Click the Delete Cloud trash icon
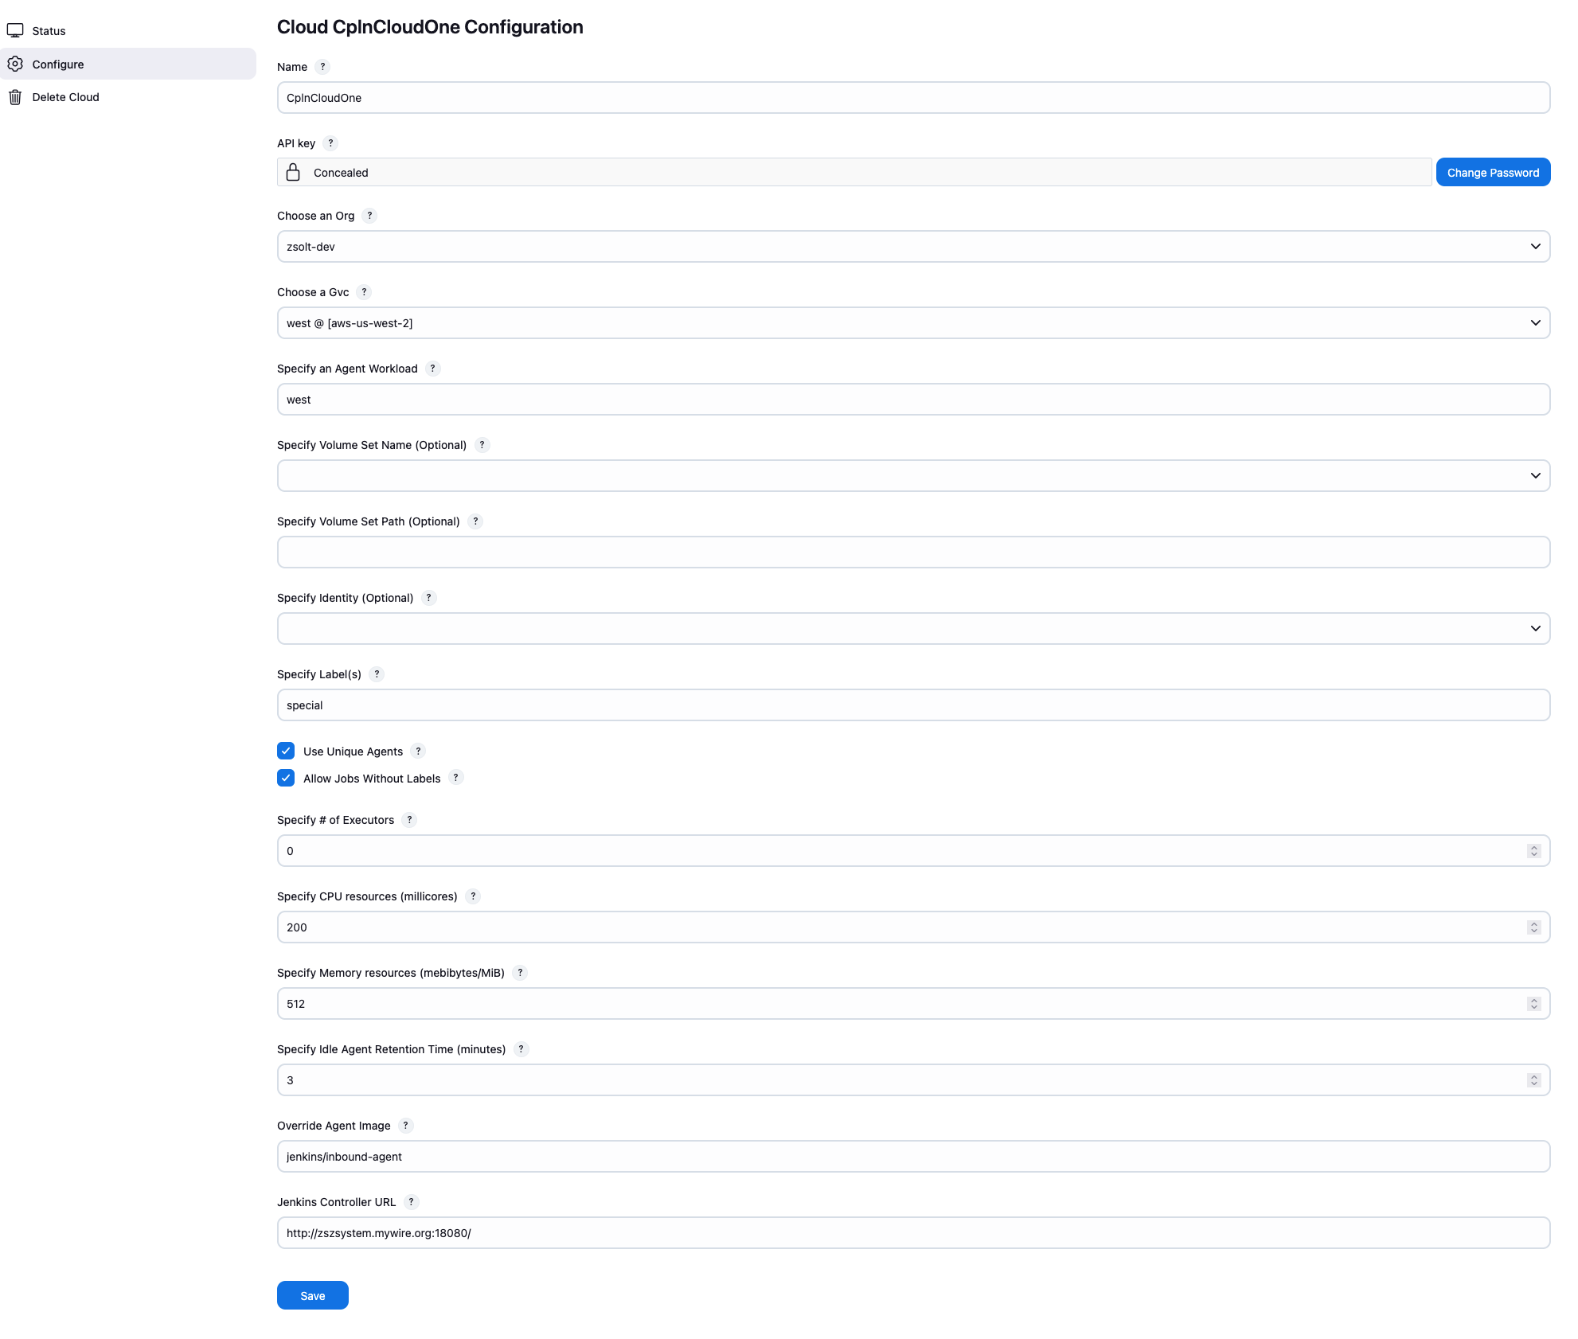 pos(15,97)
